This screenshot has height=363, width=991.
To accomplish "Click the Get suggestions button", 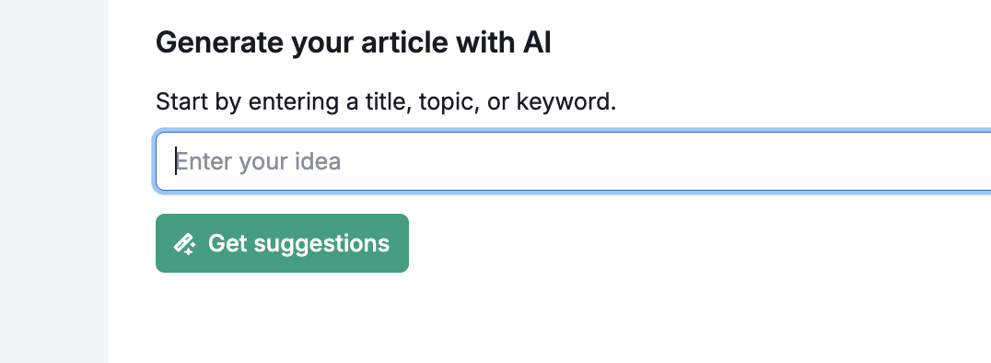I will [282, 243].
